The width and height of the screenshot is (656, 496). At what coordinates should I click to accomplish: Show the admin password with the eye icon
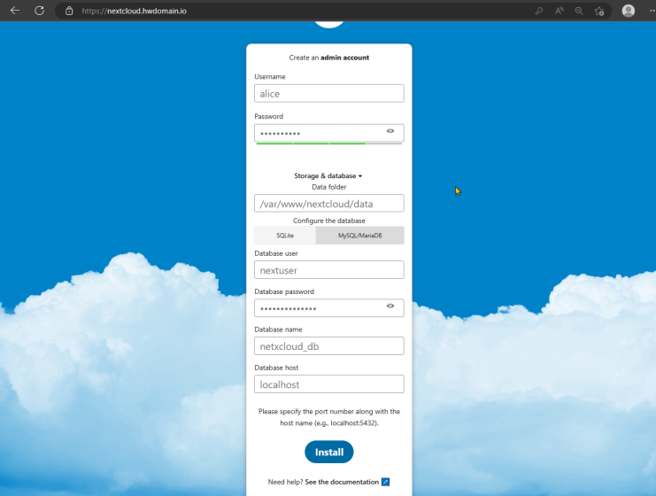pyautogui.click(x=390, y=131)
